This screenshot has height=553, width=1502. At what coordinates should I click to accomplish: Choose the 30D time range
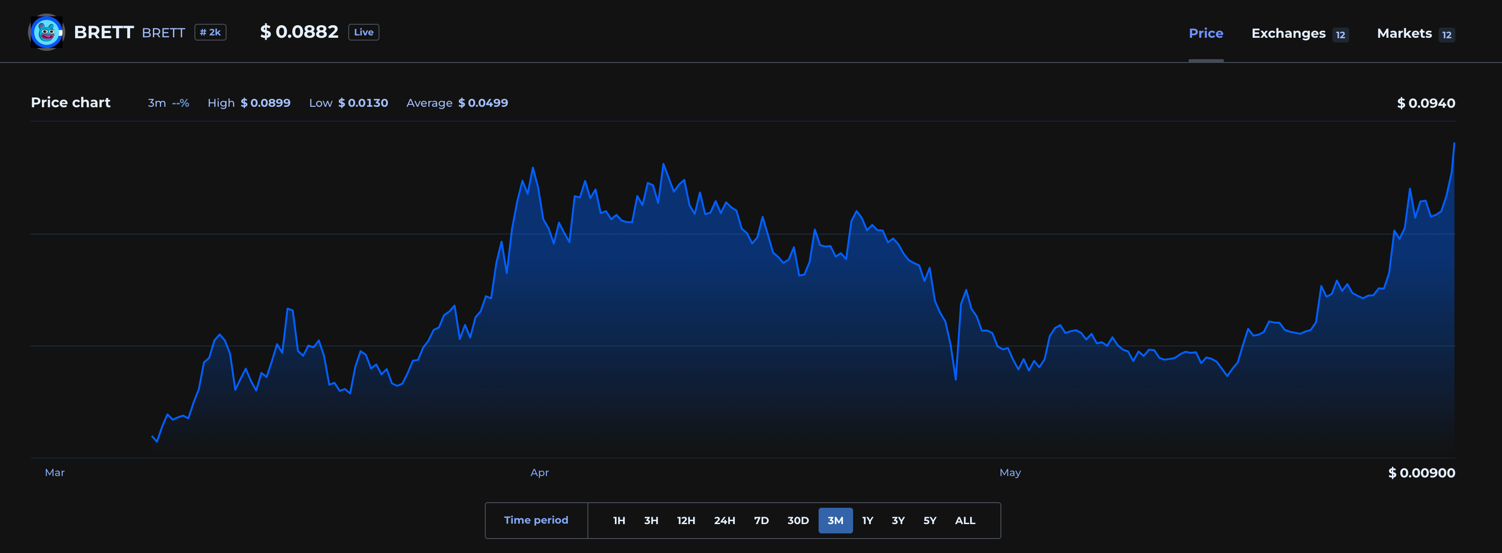tap(798, 520)
